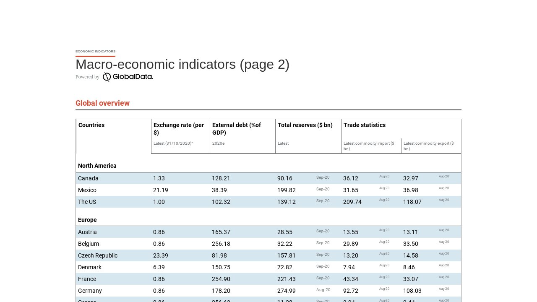Select the Canada row
Screen dimensions: 537x302
point(88,178)
